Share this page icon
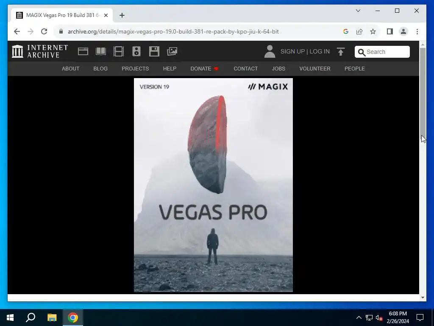The image size is (434, 326). (359, 31)
